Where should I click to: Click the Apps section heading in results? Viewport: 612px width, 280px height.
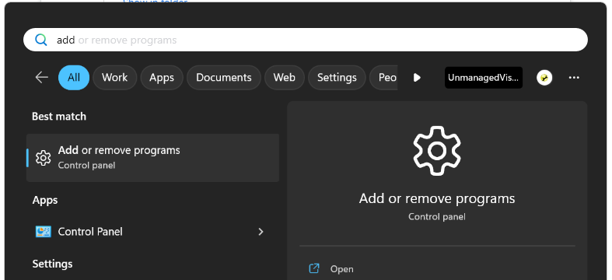pyautogui.click(x=45, y=201)
